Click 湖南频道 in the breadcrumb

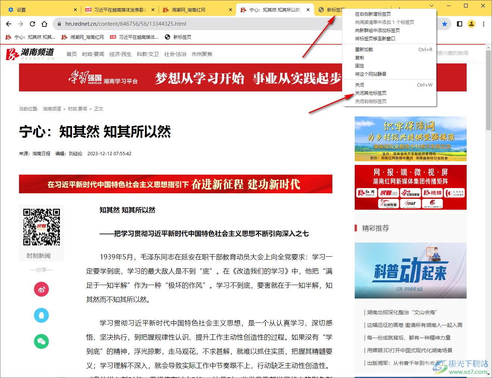tap(52, 109)
